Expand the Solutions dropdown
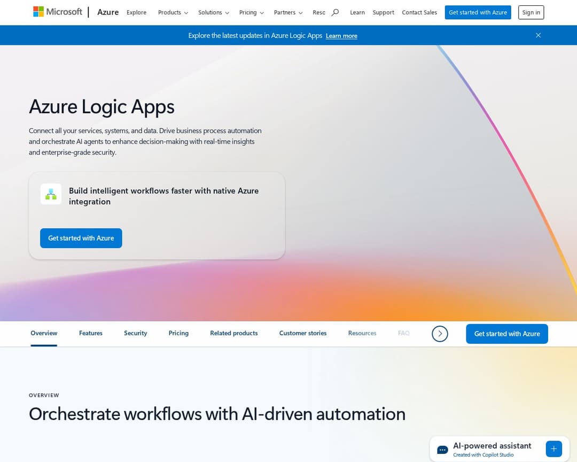This screenshot has width=577, height=462. tap(213, 12)
